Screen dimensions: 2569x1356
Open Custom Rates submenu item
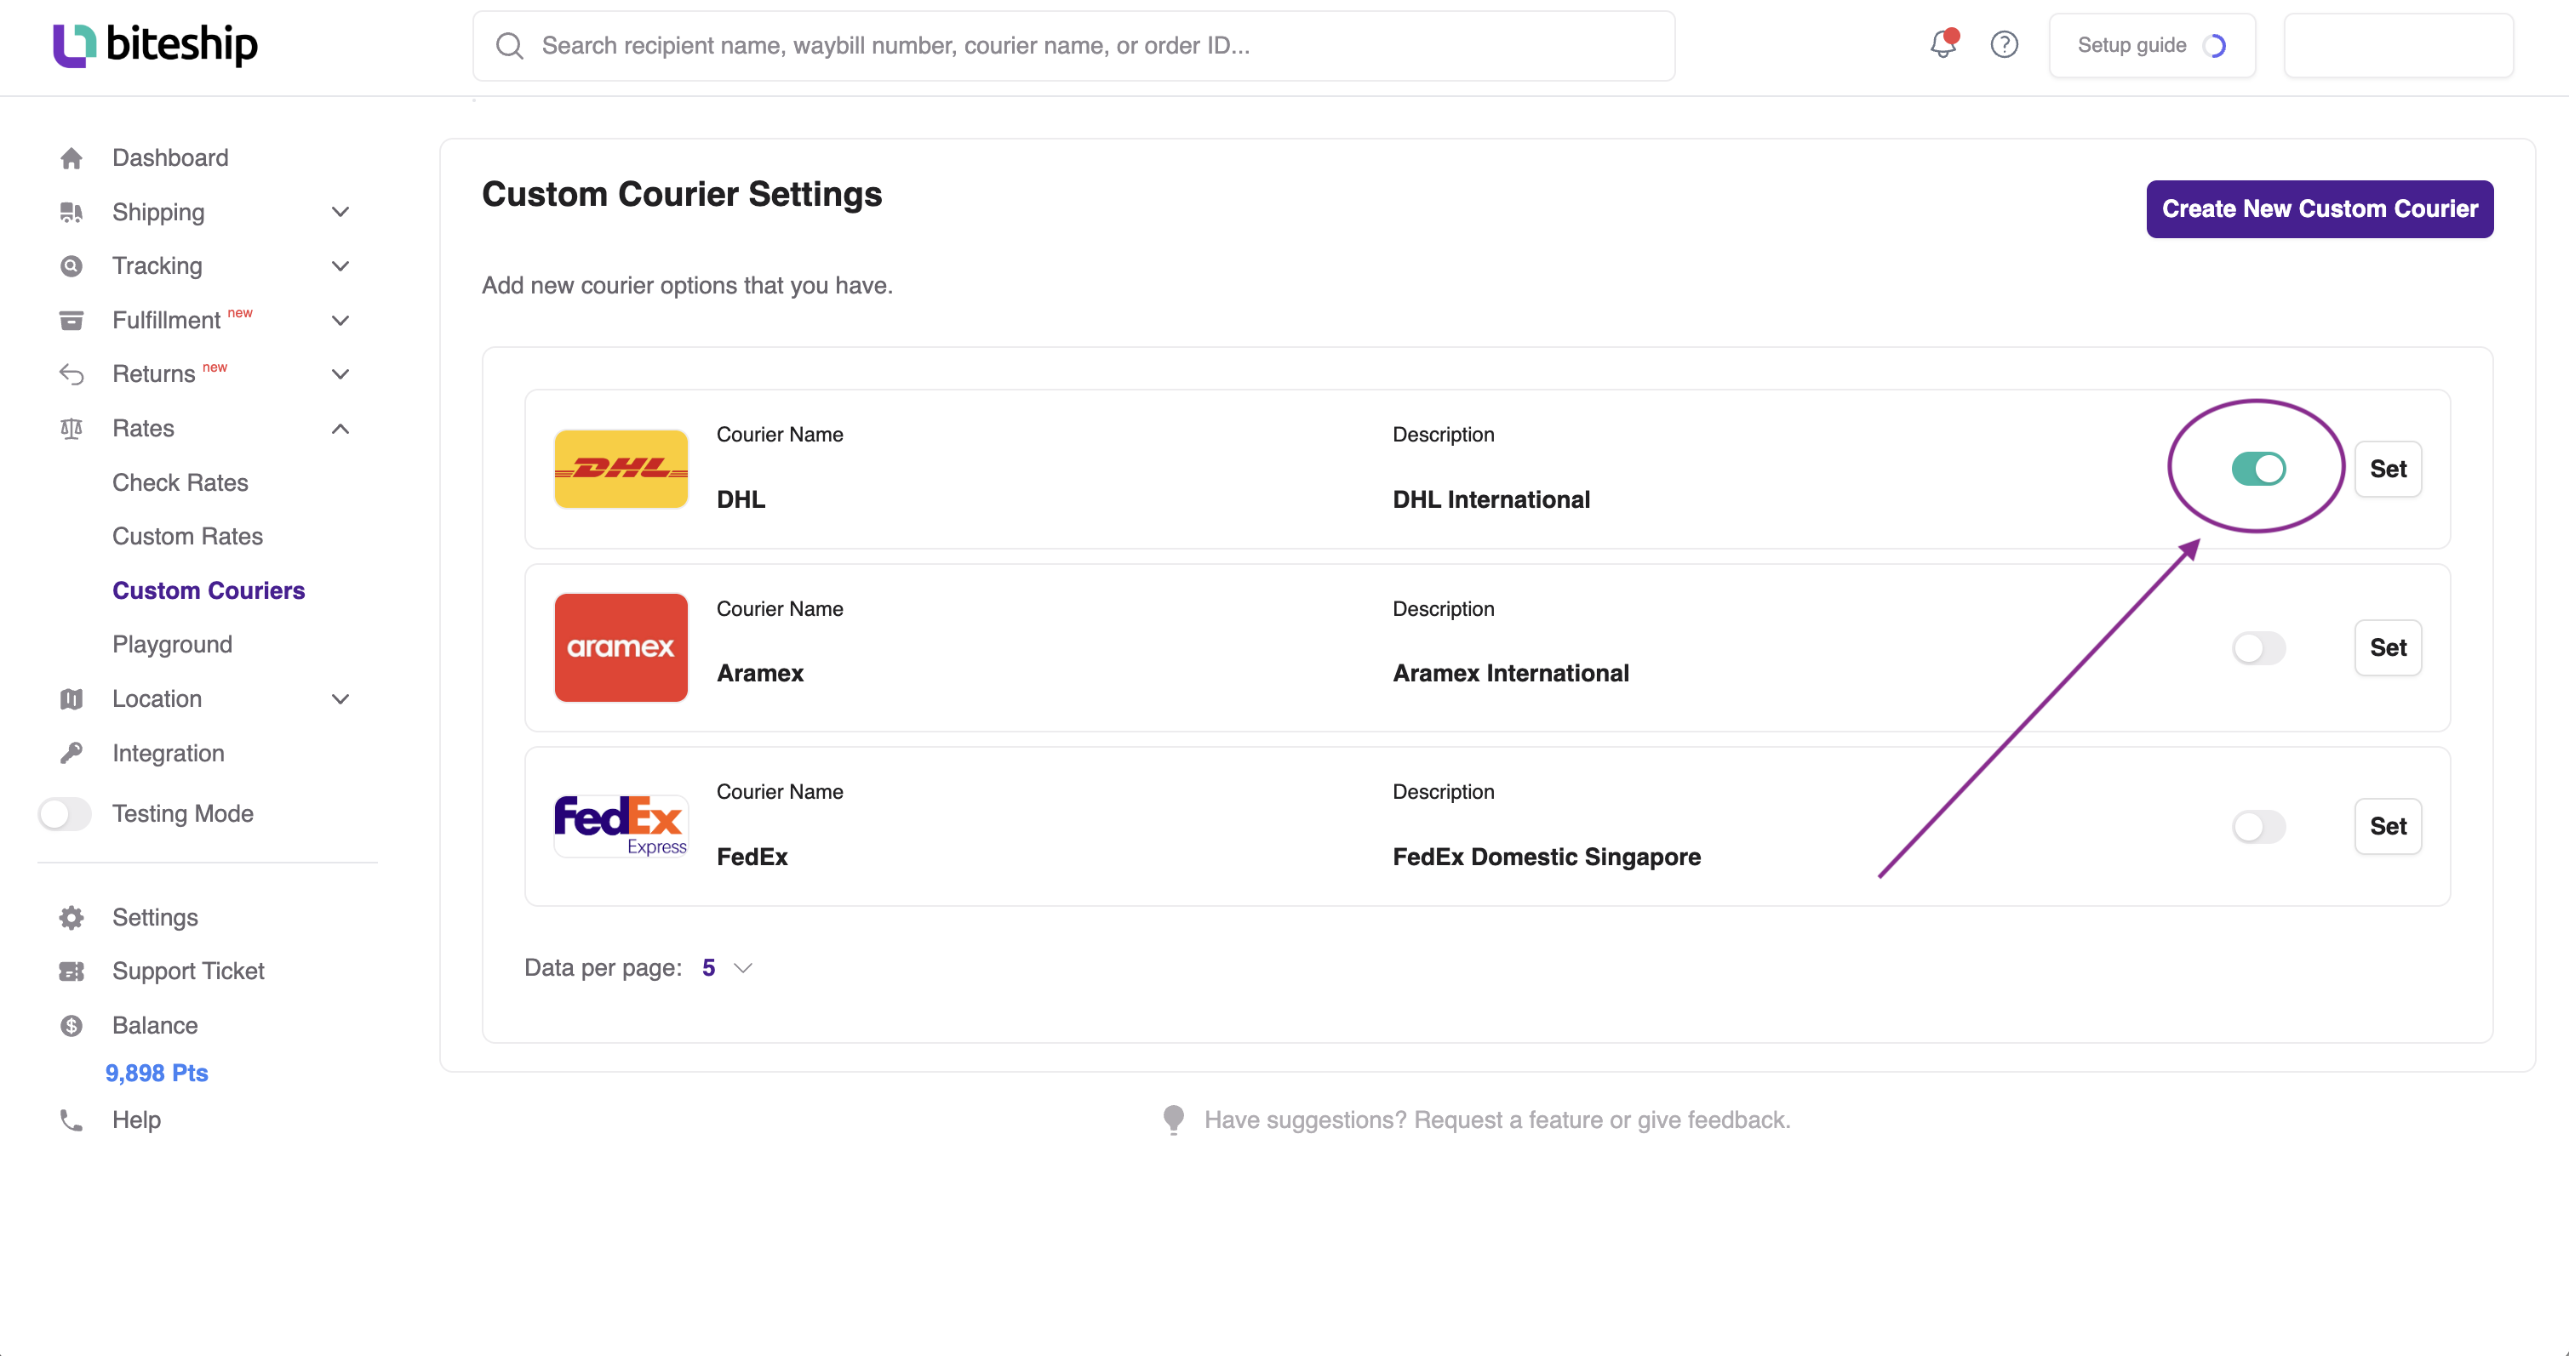pos(187,537)
